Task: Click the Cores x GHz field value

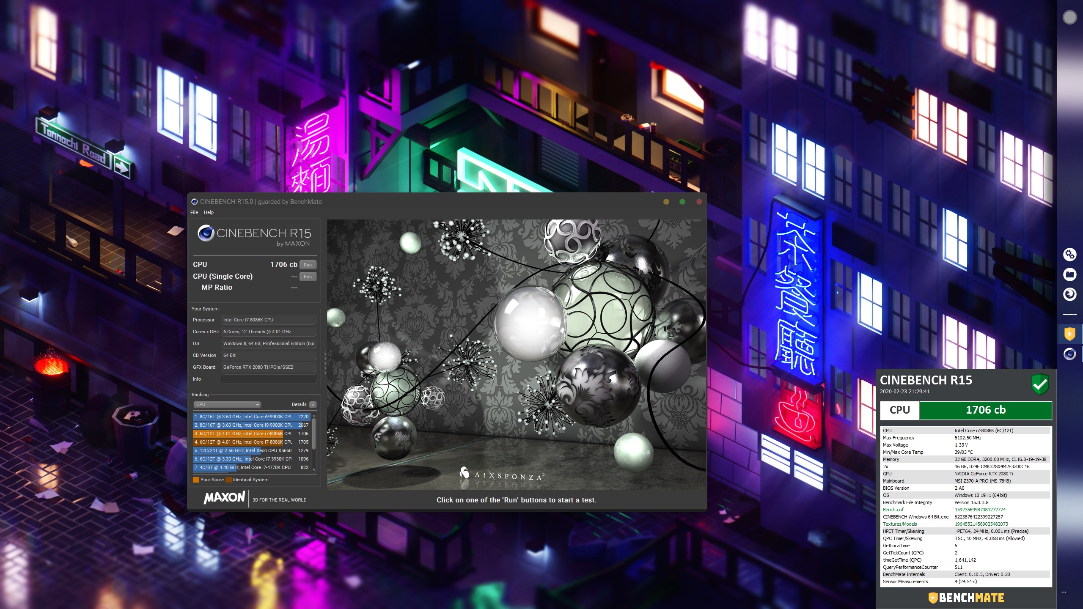Action: 269,332
